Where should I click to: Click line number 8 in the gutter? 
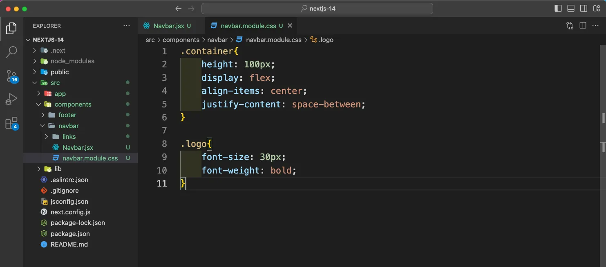(x=164, y=144)
